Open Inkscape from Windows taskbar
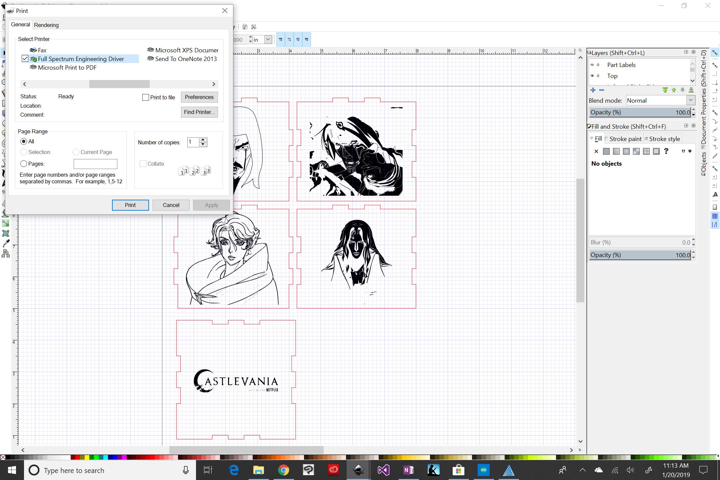Viewport: 720px width, 480px height. pyautogui.click(x=358, y=470)
